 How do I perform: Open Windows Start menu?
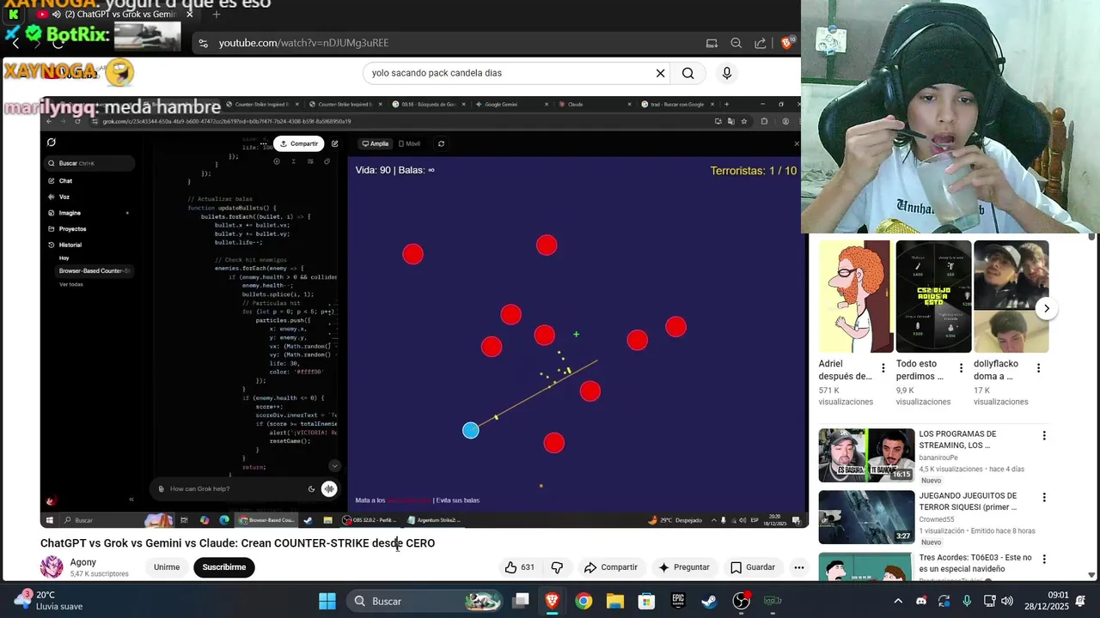point(327,601)
